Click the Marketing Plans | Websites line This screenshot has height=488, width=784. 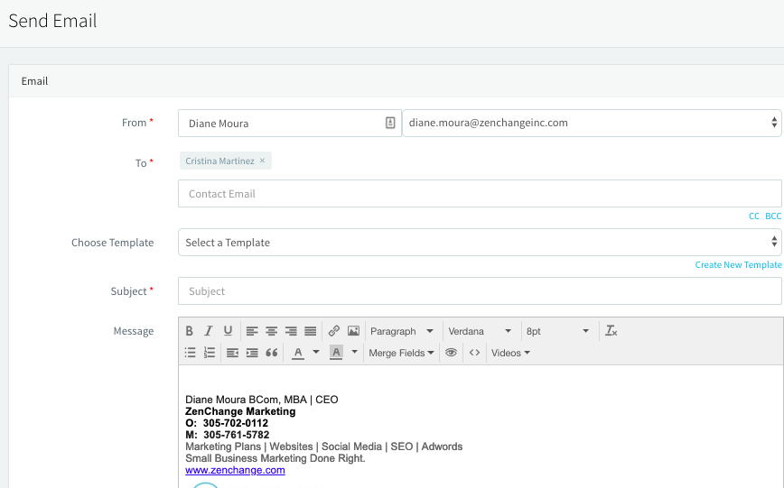click(x=324, y=447)
